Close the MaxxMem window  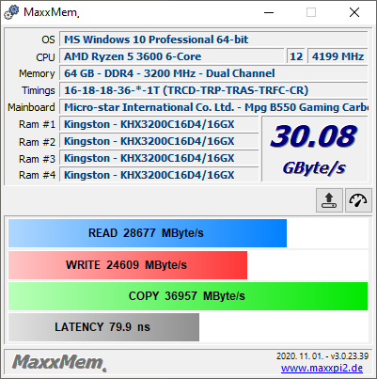tap(354, 12)
